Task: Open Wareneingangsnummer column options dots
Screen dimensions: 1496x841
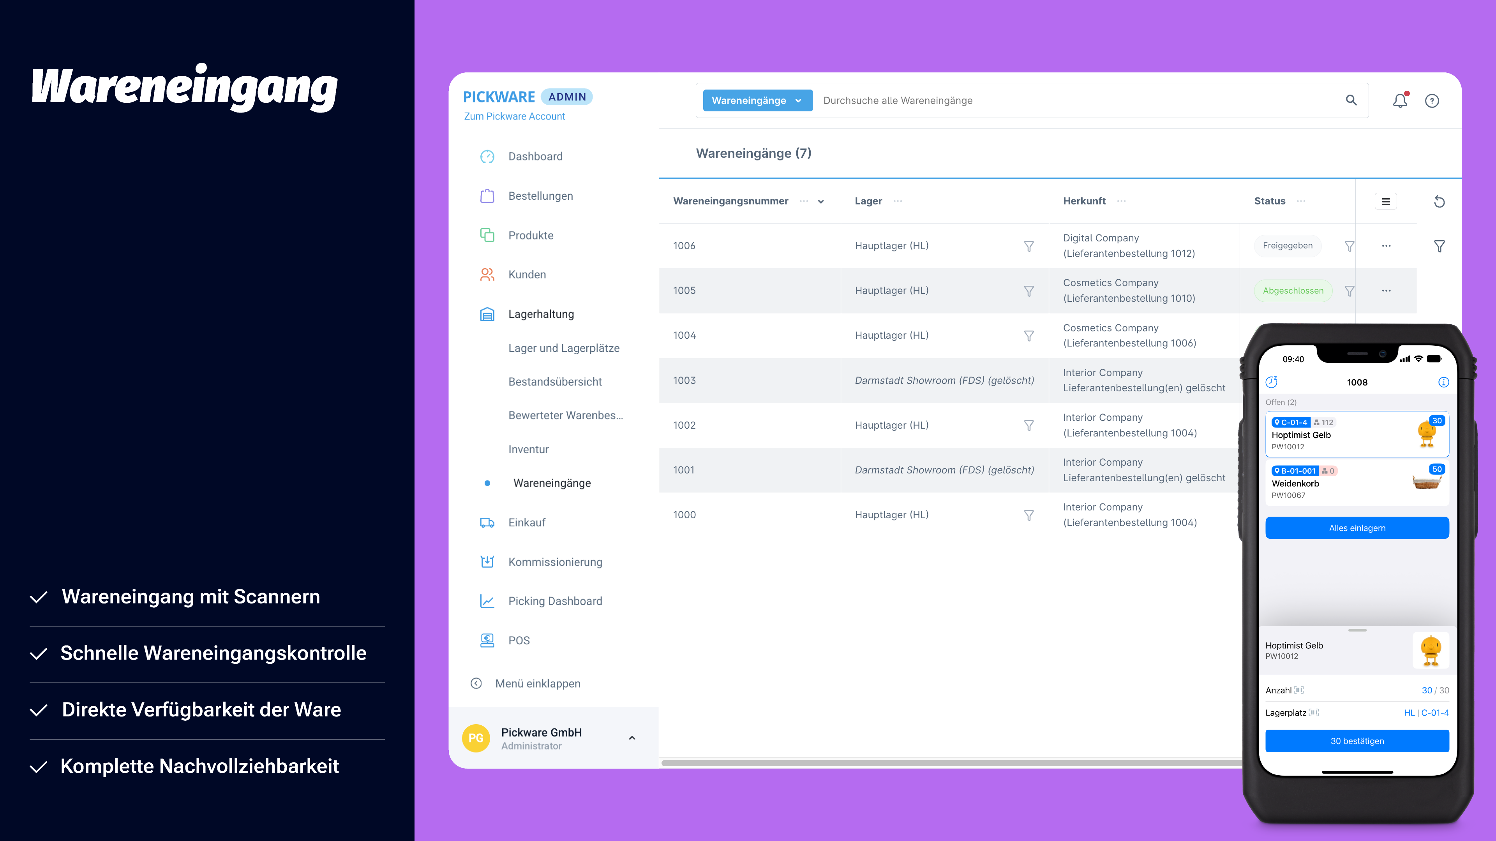Action: (804, 201)
